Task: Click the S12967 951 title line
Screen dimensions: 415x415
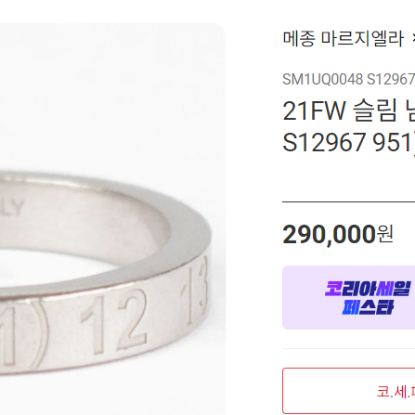Action: (348, 143)
